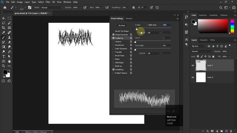Create a new layer icon
Image resolution: width=237 pixels, height=133 pixels.
coord(226,131)
